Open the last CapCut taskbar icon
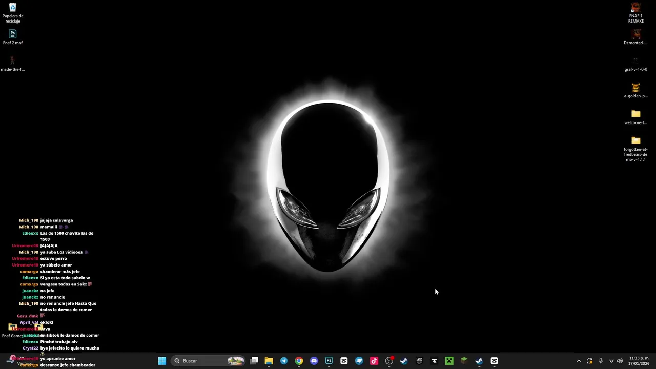This screenshot has width=656, height=369. pos(494,361)
